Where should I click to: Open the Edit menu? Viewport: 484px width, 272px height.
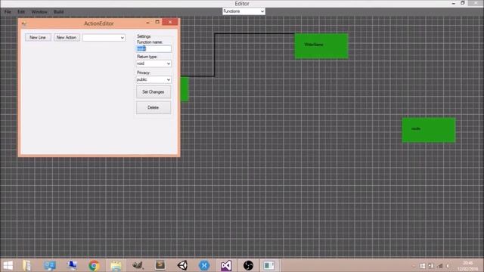tap(21, 12)
